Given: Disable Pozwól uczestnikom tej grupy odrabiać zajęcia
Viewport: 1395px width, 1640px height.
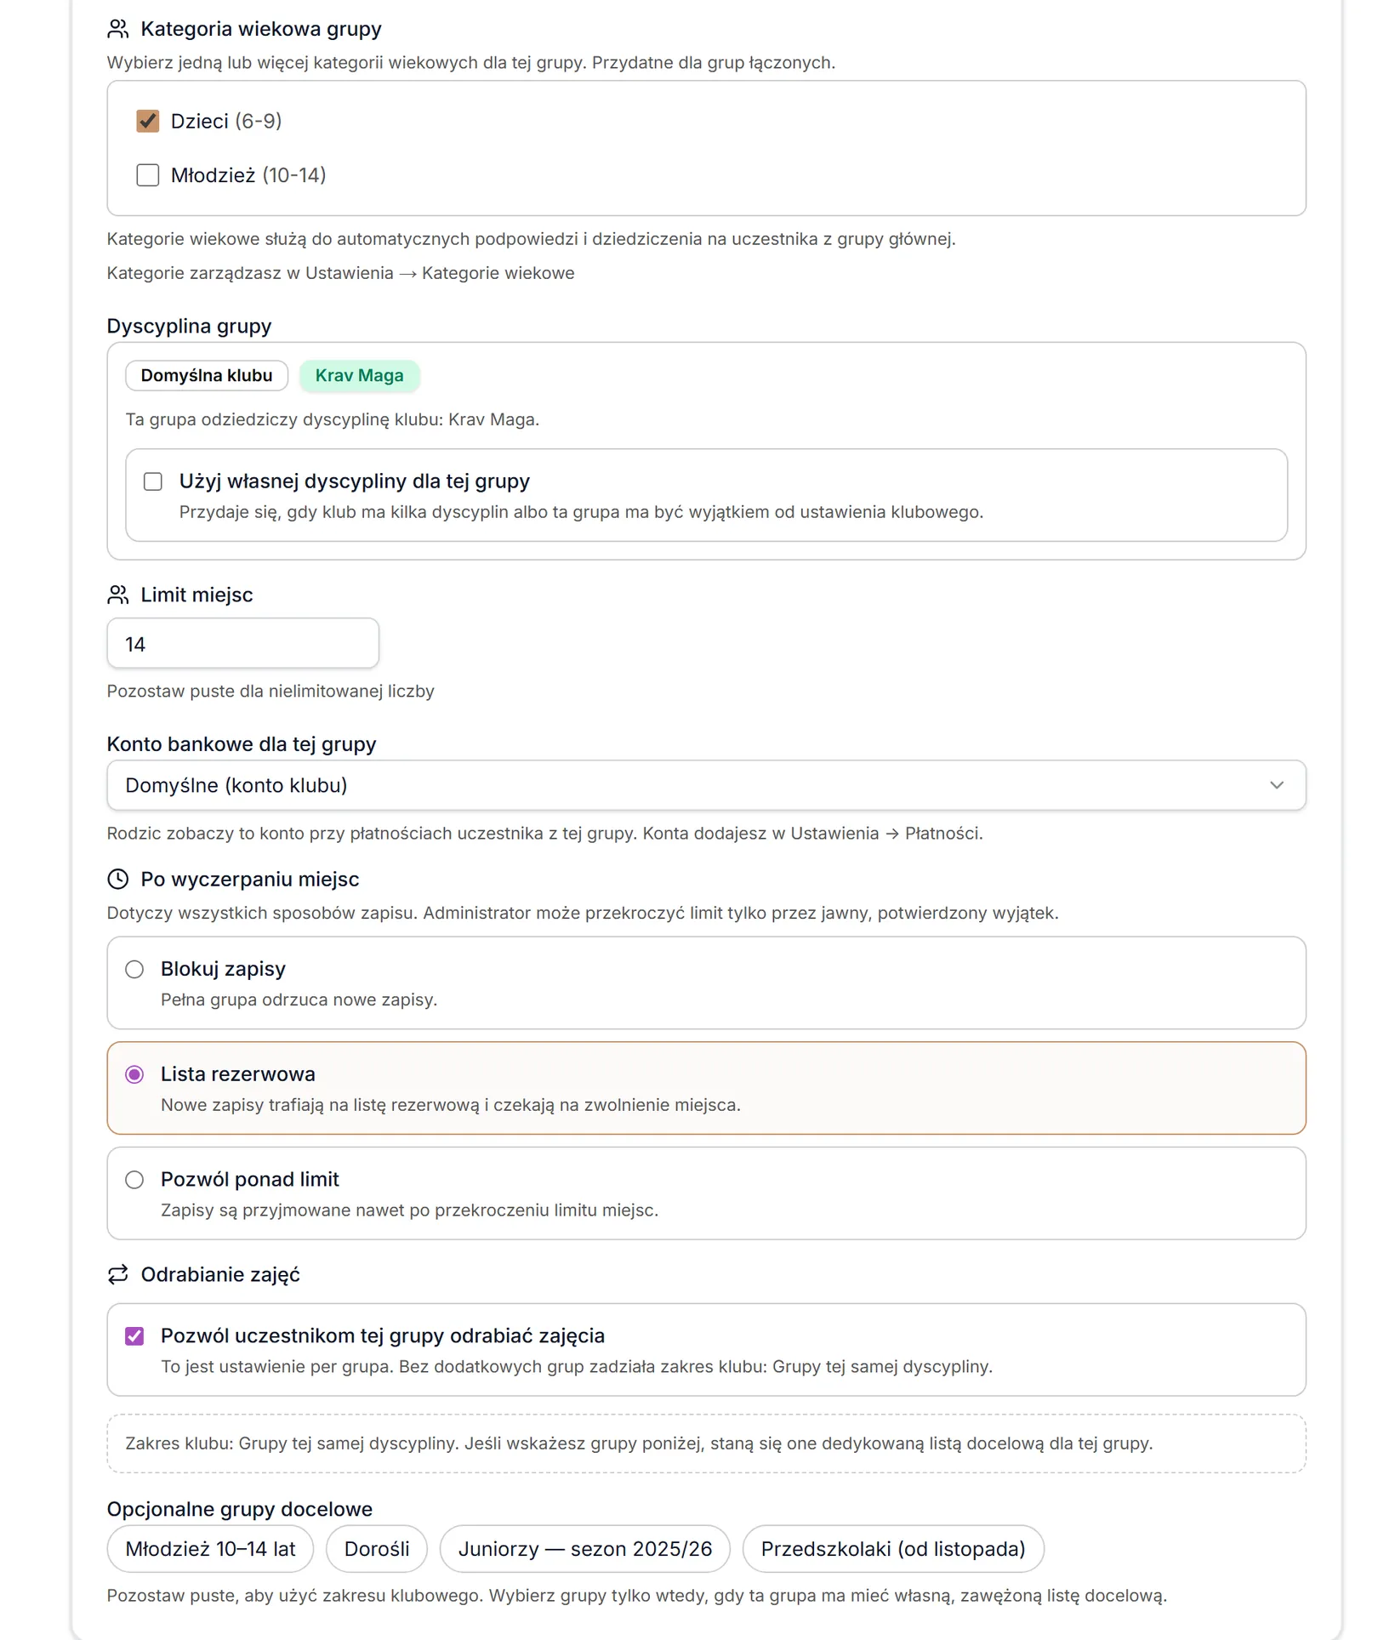Looking at the screenshot, I should pyautogui.click(x=134, y=1335).
